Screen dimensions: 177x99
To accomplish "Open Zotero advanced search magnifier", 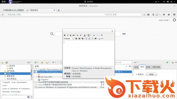I will tap(61, 62).
